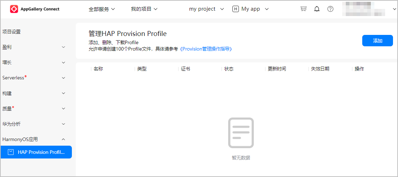
Task: Open 项目设置 in the sidebar
Action: [x=11, y=32]
